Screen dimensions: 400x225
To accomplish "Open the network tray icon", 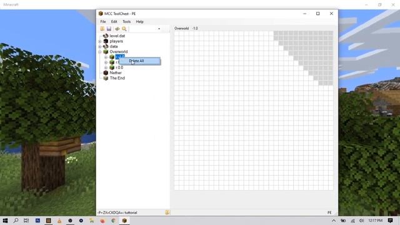I will [352, 221].
